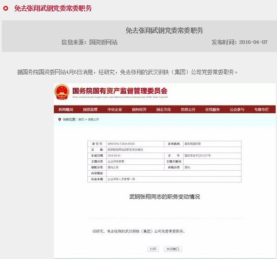The height and width of the screenshot is (259, 277).
Task: Click the 2016-04-07 publish date
Action: (253, 42)
